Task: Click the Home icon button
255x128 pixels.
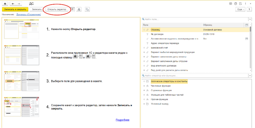Action: click(x=5, y=4)
